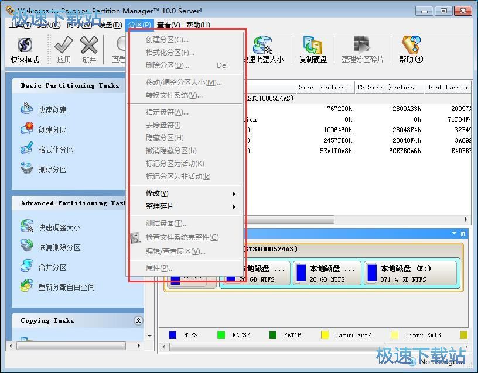Collapse the Copying Tasks section
This screenshot has height=373, width=478.
point(138,320)
